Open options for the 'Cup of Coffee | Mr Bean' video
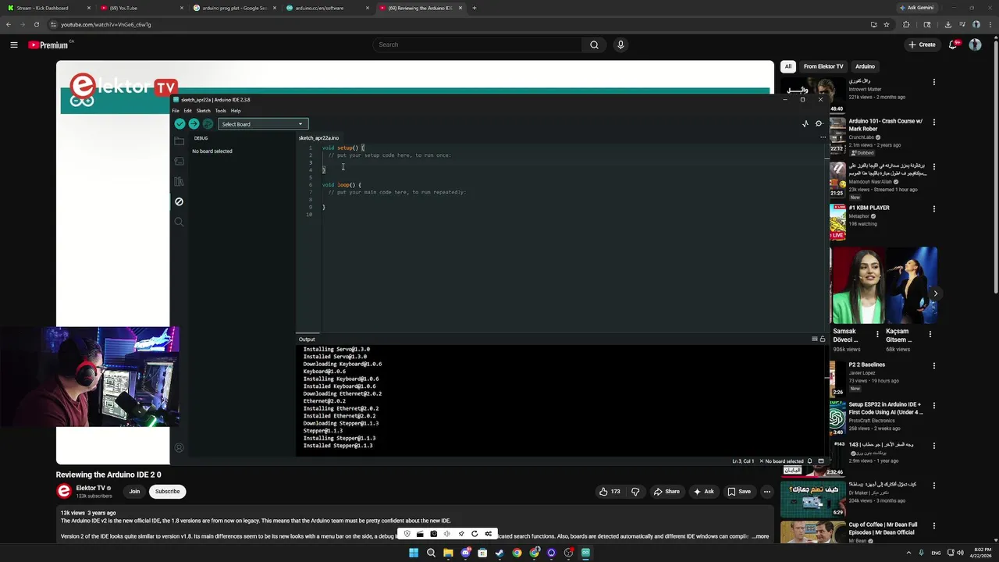The width and height of the screenshot is (999, 562). [934, 525]
